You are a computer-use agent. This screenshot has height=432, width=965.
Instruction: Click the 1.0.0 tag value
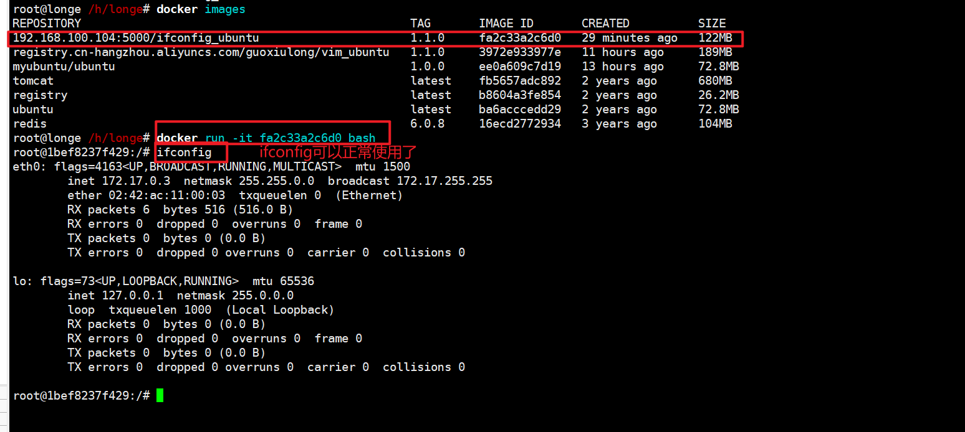point(428,67)
